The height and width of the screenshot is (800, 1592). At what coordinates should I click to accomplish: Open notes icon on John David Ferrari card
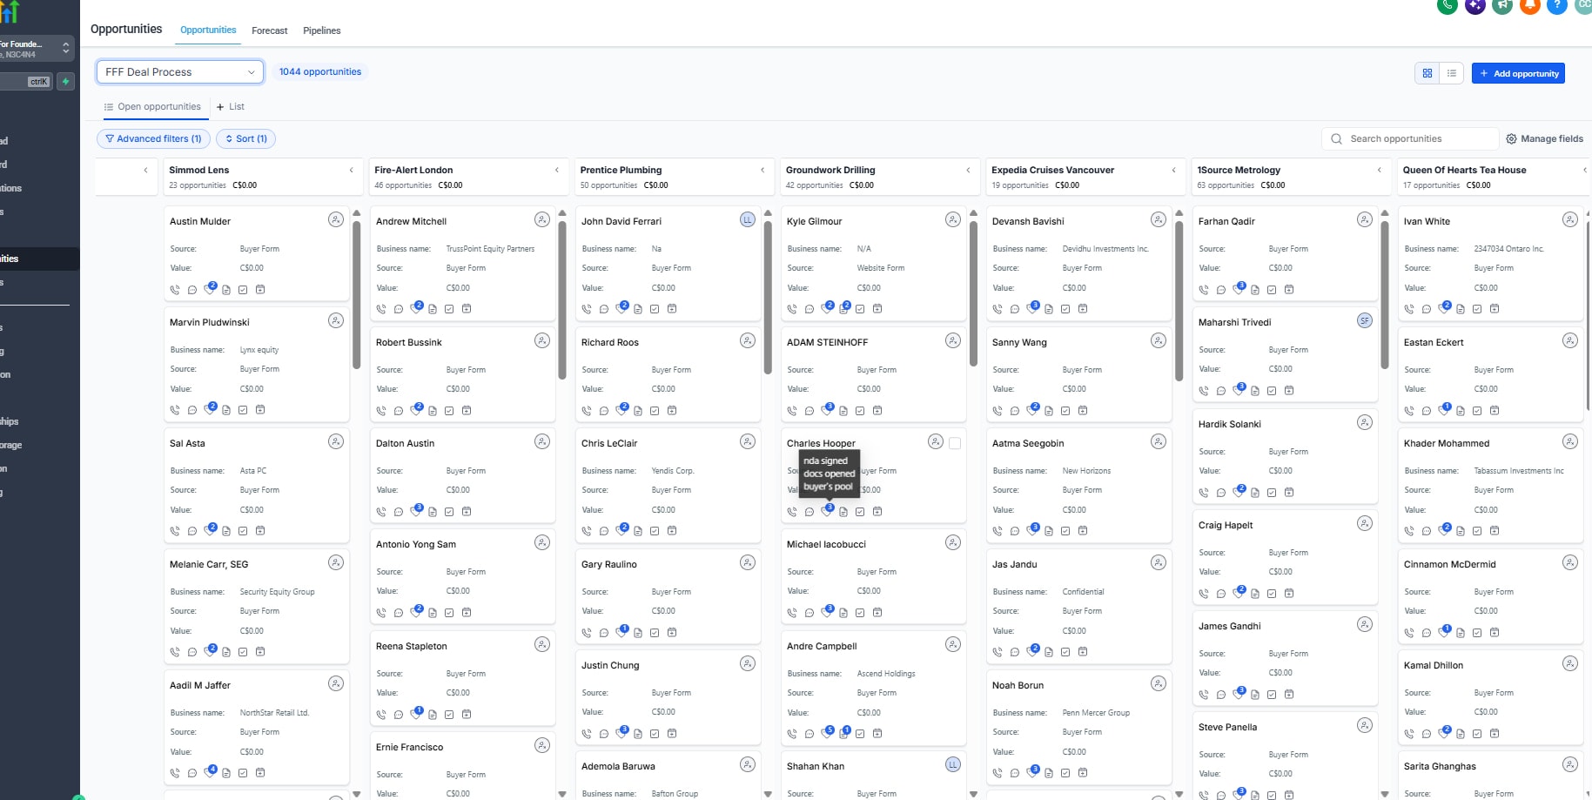[638, 309]
